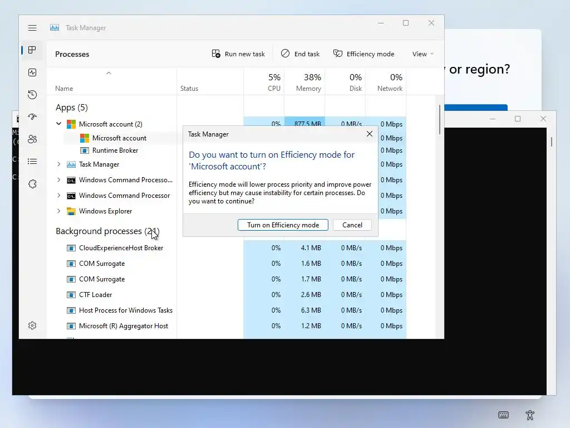Click the process list vertical scrollbar
This screenshot has height=428, width=570.
pos(440,119)
